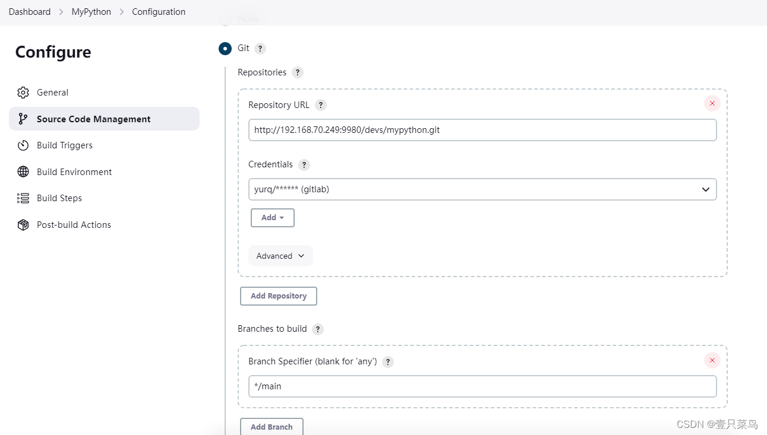
Task: Open the Configuration breadcrumb link
Action: [x=159, y=12]
